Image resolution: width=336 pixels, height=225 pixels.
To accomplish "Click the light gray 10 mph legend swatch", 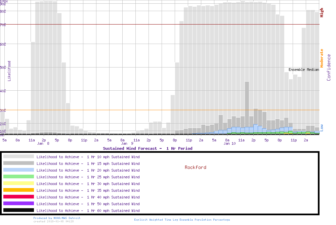I will (x=18, y=156).
